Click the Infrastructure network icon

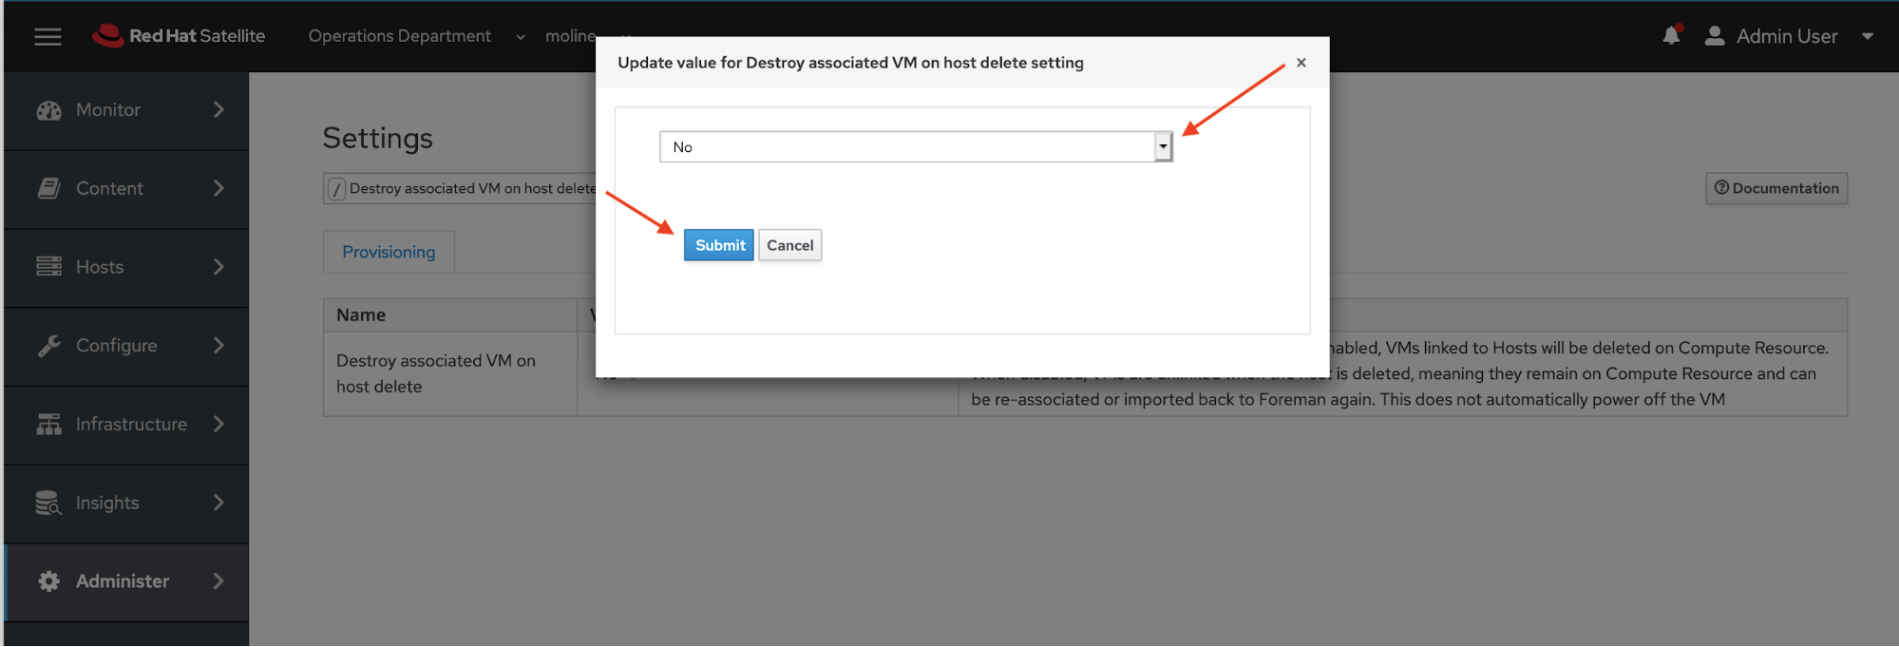coord(48,425)
